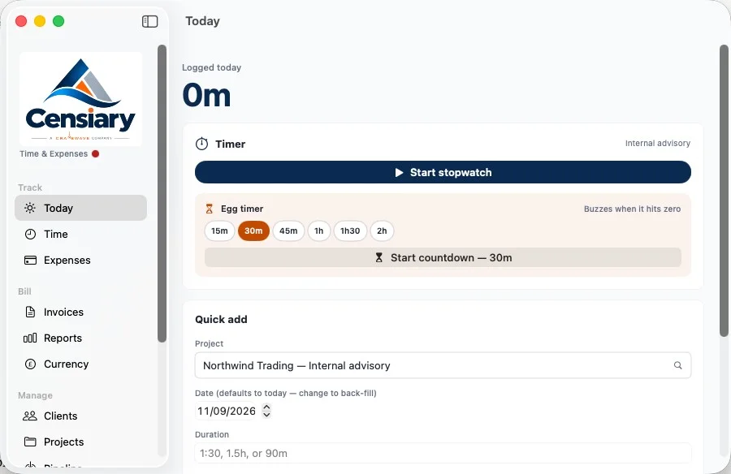Open Currency via coin icon
The width and height of the screenshot is (731, 474).
[30, 364]
